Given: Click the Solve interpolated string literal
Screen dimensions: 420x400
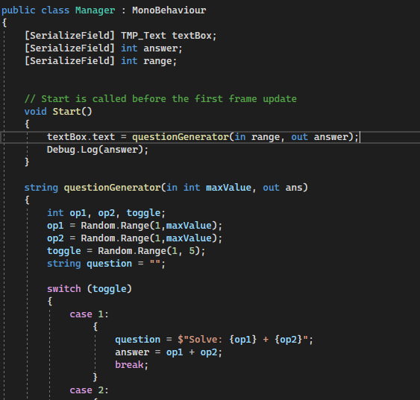Looking at the screenshot, I should click(x=242, y=340).
